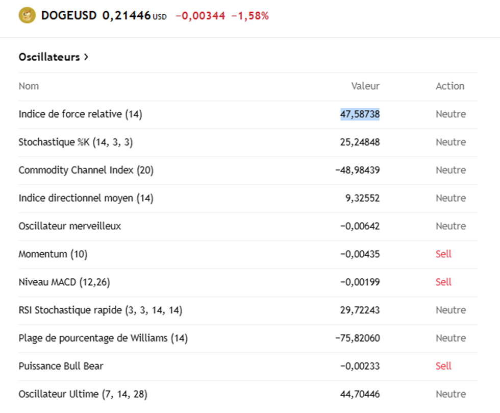Select RSI Stochastique rapide row
Viewport: 500px width, 413px height.
(101, 310)
